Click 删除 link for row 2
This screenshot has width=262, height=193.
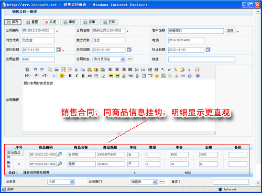coord(8,164)
